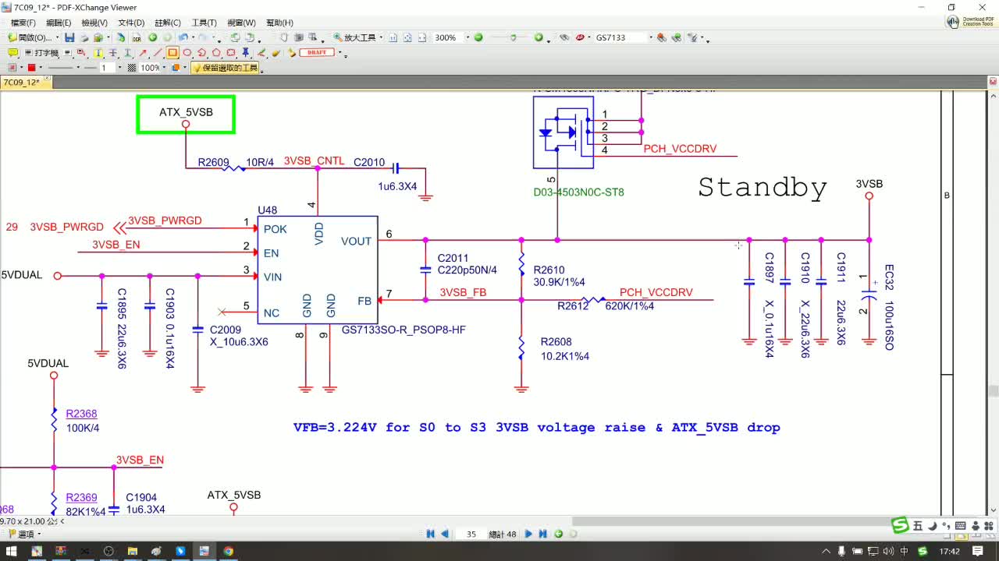Select the Highlight text tool

pyautogui.click(x=98, y=53)
